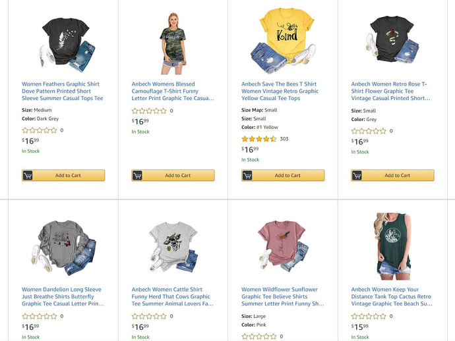Open the 303 reviews count link

[x=284, y=139]
